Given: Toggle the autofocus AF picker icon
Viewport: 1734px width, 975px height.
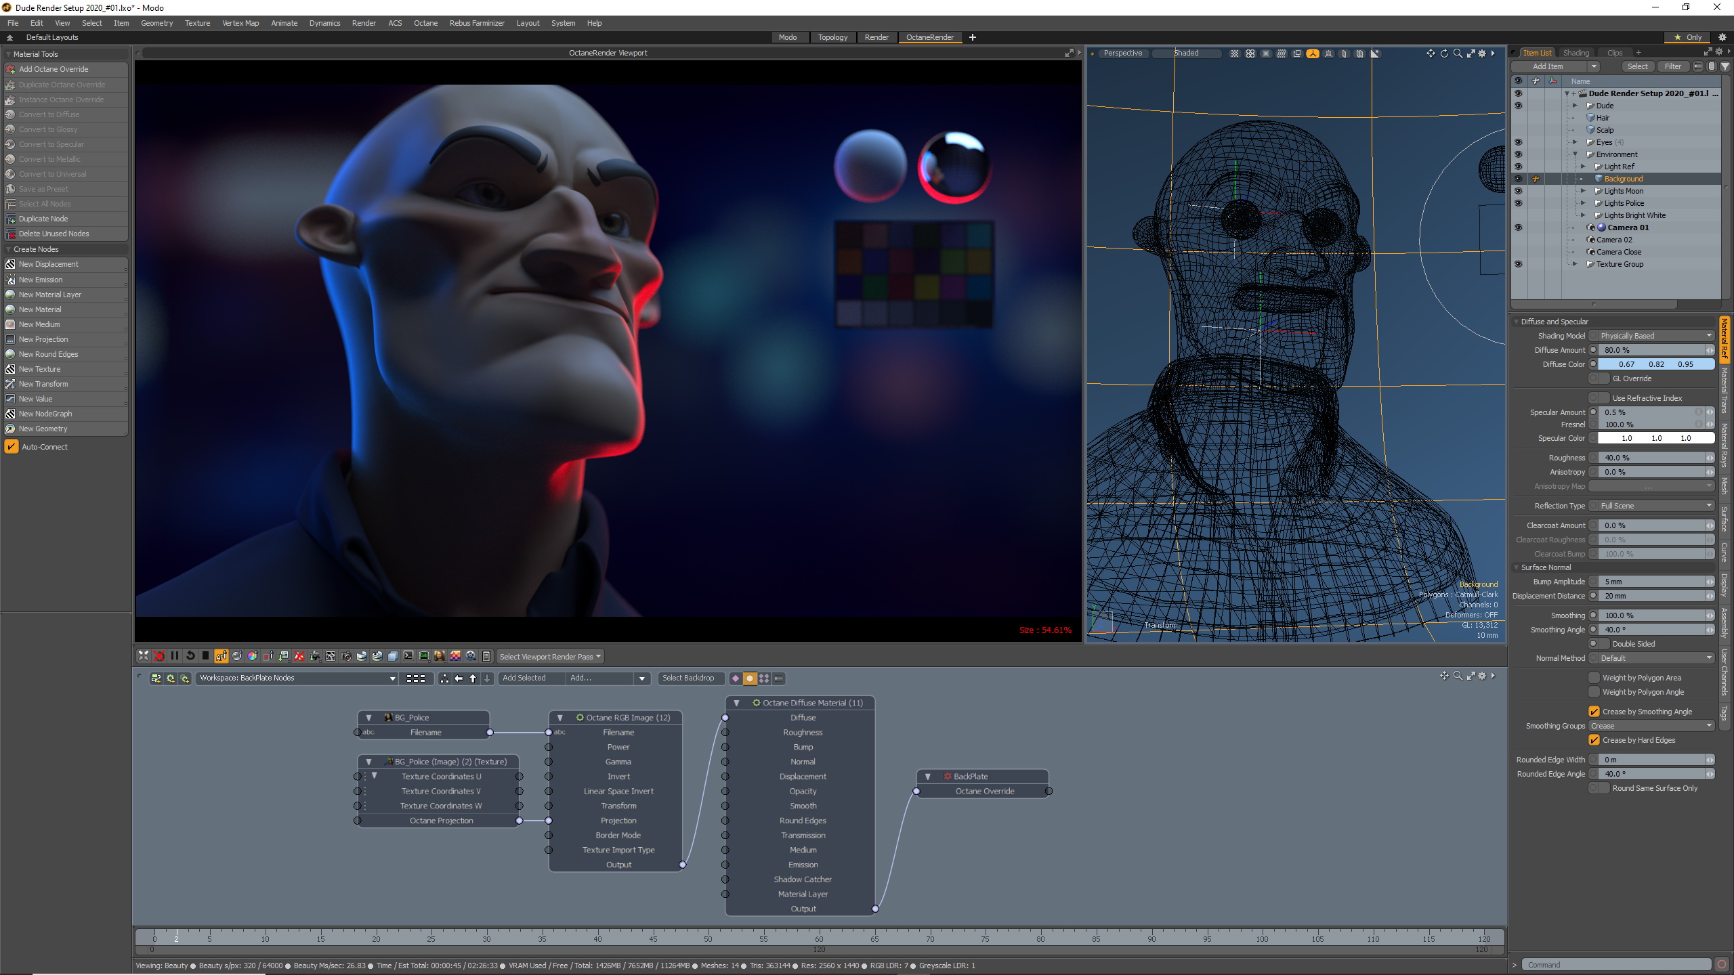Looking at the screenshot, I should pyautogui.click(x=221, y=655).
